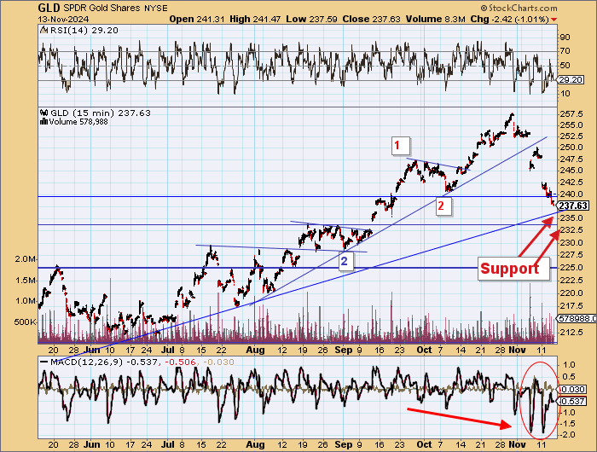This screenshot has height=452, width=597.
Task: Click the GLD ticker symbol title
Action: pyautogui.click(x=49, y=8)
